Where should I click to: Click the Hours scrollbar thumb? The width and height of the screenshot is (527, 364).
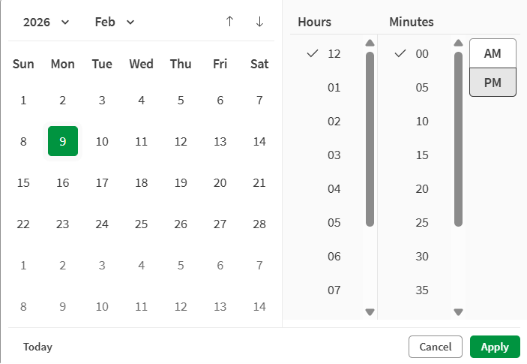point(370,139)
